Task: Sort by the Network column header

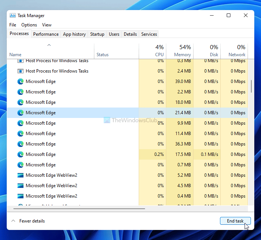Action: point(234,51)
